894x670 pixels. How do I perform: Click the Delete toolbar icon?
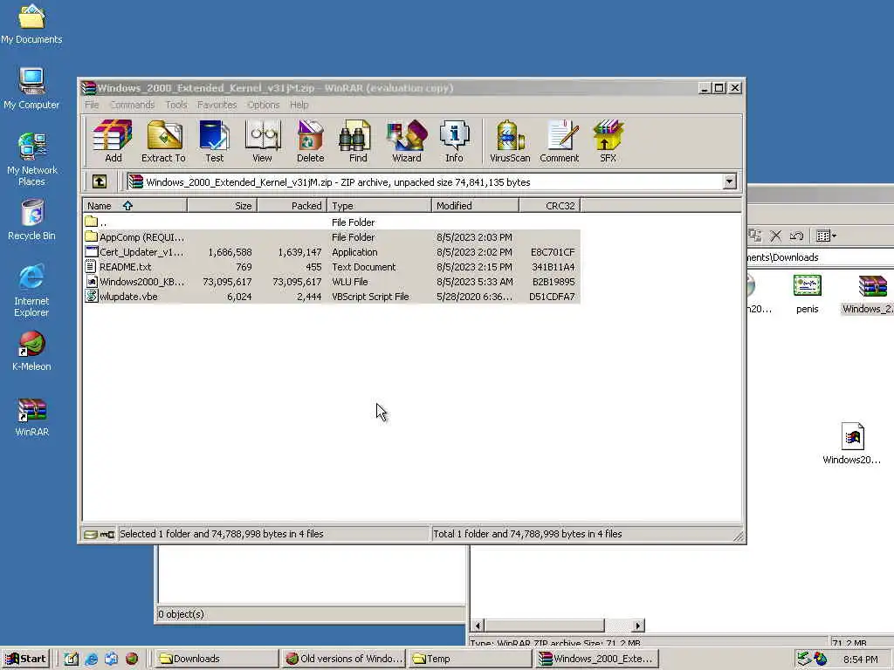pos(310,140)
